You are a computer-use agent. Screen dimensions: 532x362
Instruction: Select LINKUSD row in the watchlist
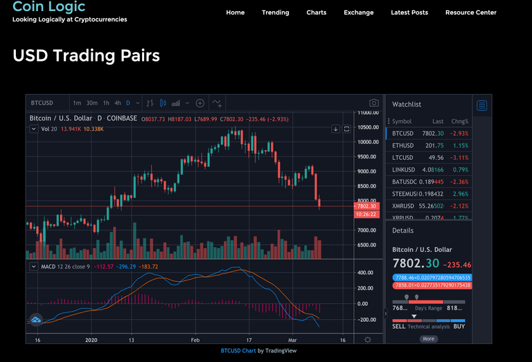pyautogui.click(x=429, y=170)
